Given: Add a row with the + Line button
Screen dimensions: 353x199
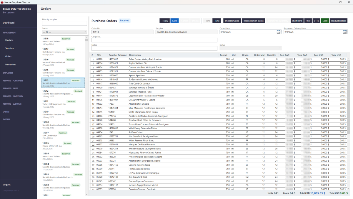Looking at the screenshot, I should coord(207,21).
